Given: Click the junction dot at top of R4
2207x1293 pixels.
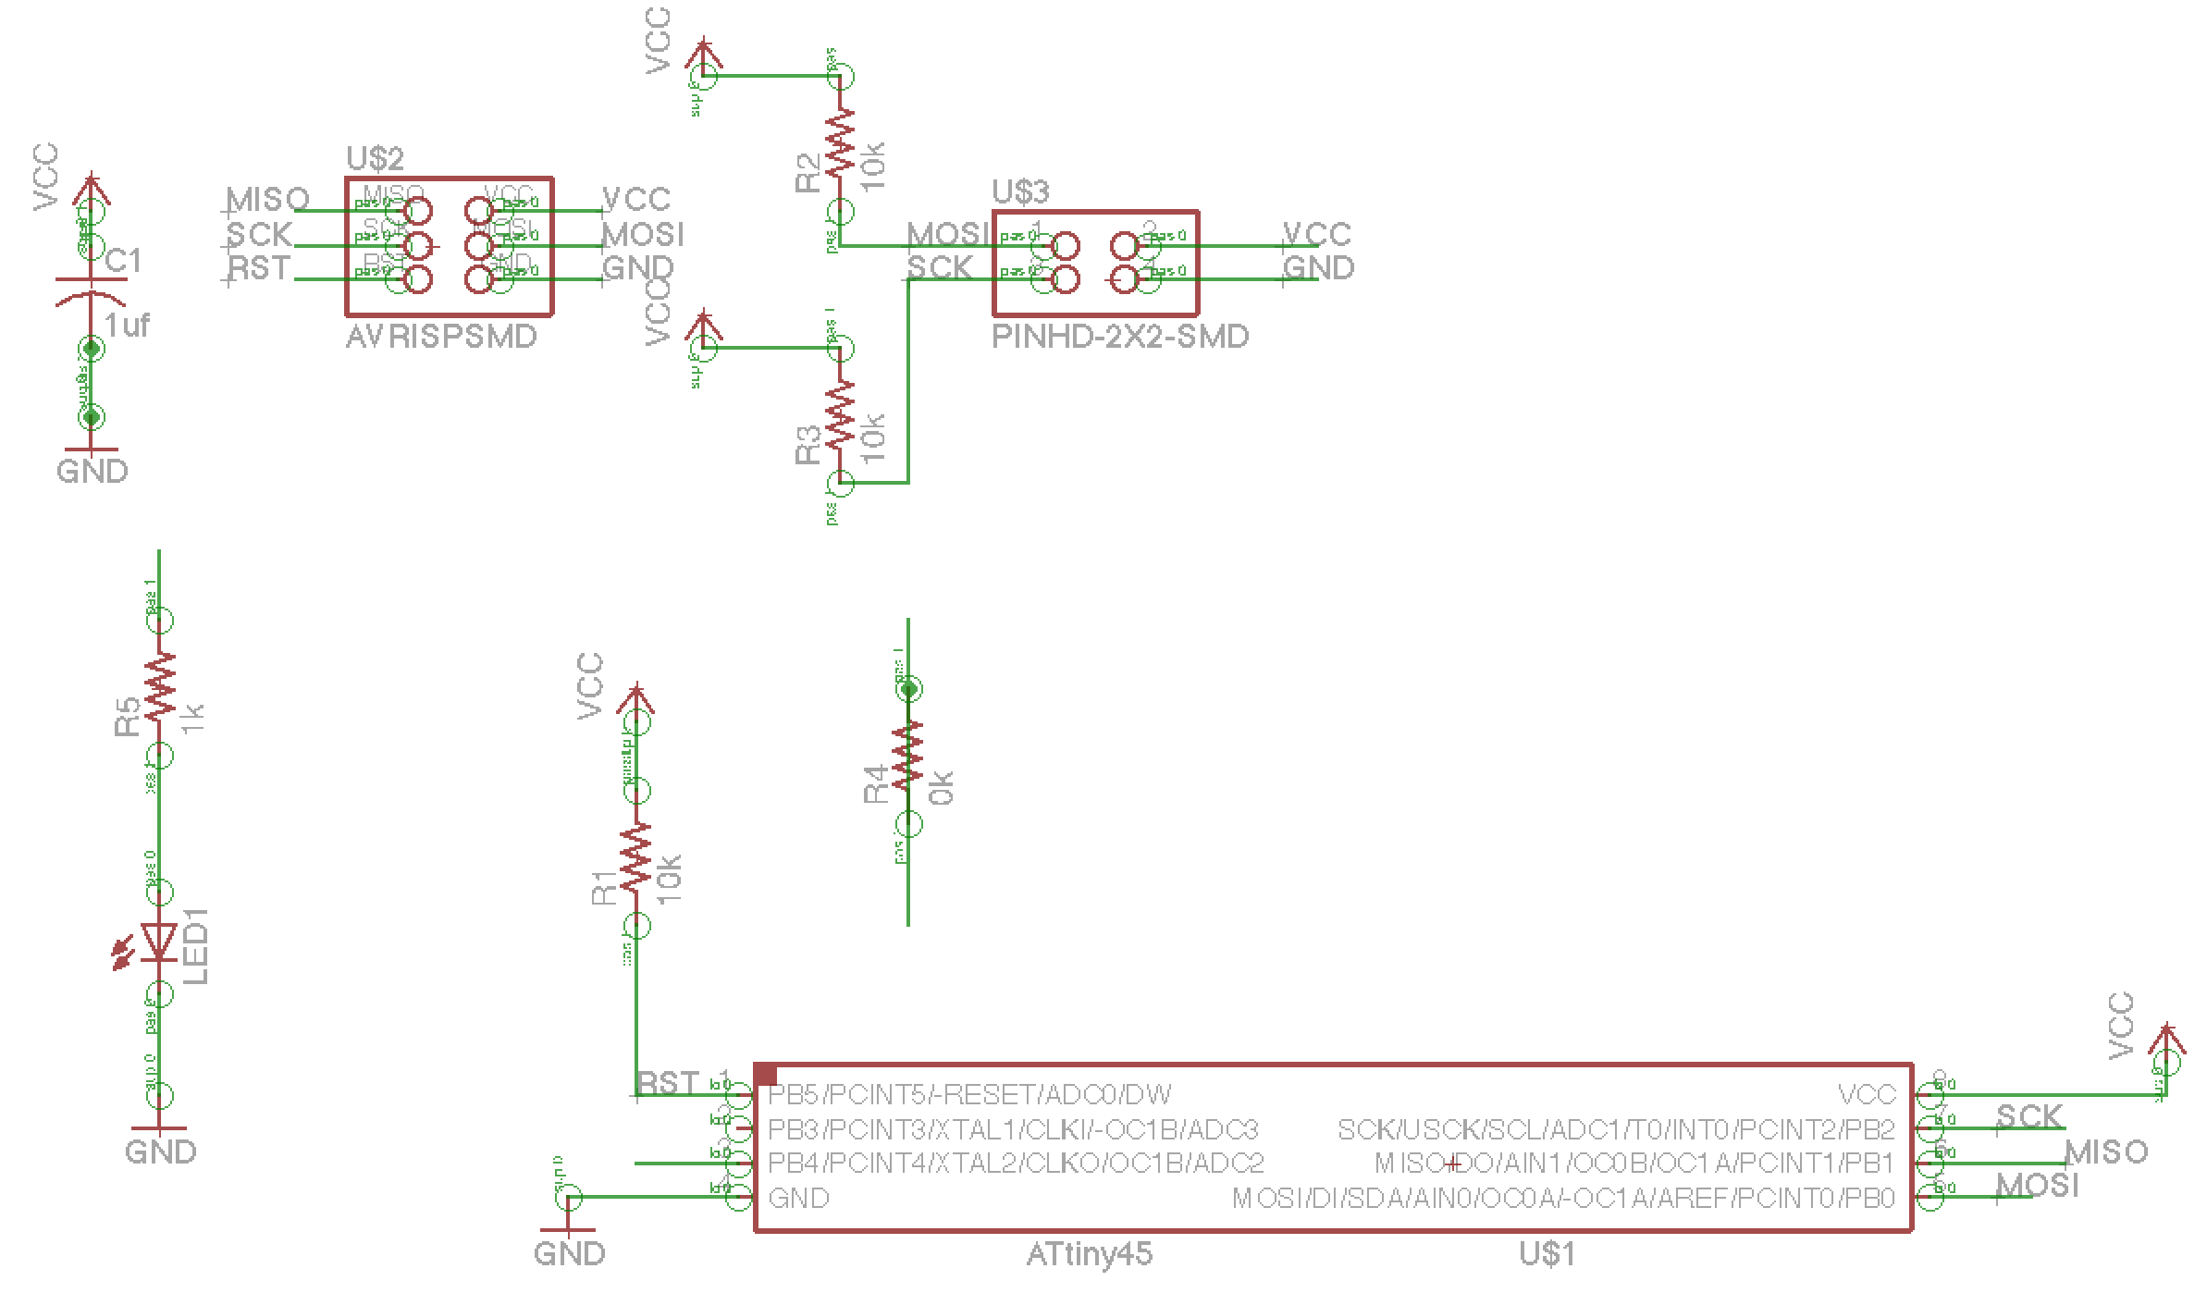Looking at the screenshot, I should coord(908,688).
